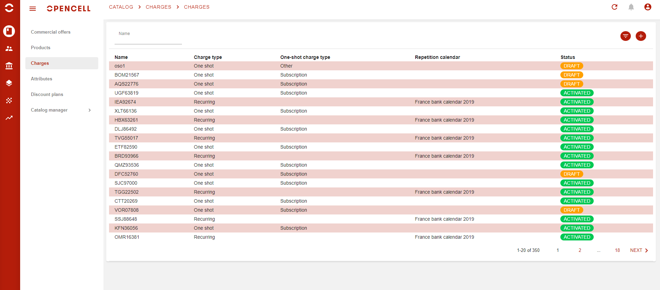This screenshot has width=660, height=290.
Task: Jump to page 18 of results
Action: tap(617, 250)
